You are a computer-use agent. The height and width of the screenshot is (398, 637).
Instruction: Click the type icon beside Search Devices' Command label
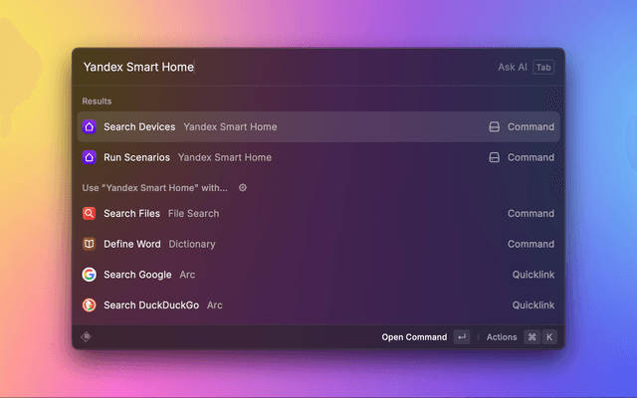[493, 127]
